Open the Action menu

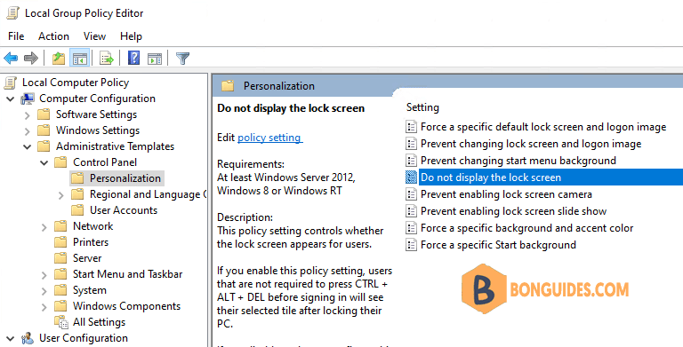(53, 36)
